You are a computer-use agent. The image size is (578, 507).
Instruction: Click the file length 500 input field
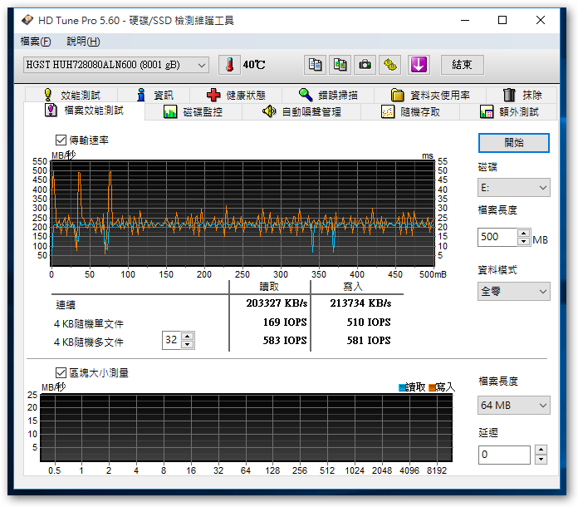[x=497, y=237]
